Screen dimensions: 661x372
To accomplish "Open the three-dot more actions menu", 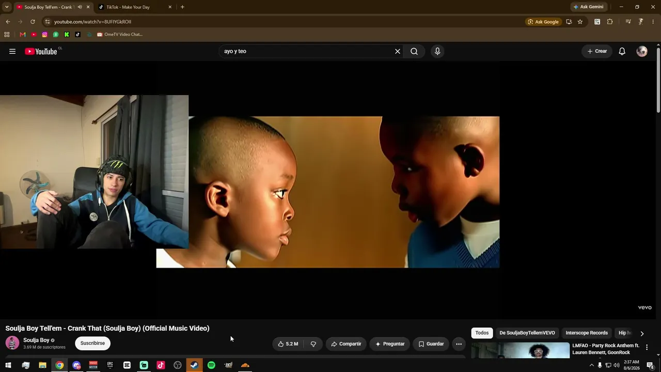I will (459, 344).
